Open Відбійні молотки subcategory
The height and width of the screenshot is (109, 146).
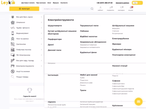pos(89,37)
